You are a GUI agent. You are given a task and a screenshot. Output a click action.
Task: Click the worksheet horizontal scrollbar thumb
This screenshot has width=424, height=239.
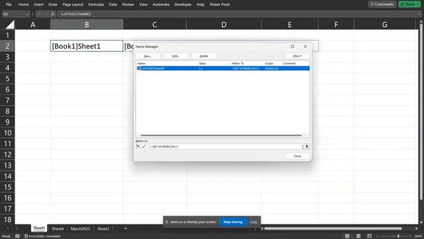pos(333,228)
